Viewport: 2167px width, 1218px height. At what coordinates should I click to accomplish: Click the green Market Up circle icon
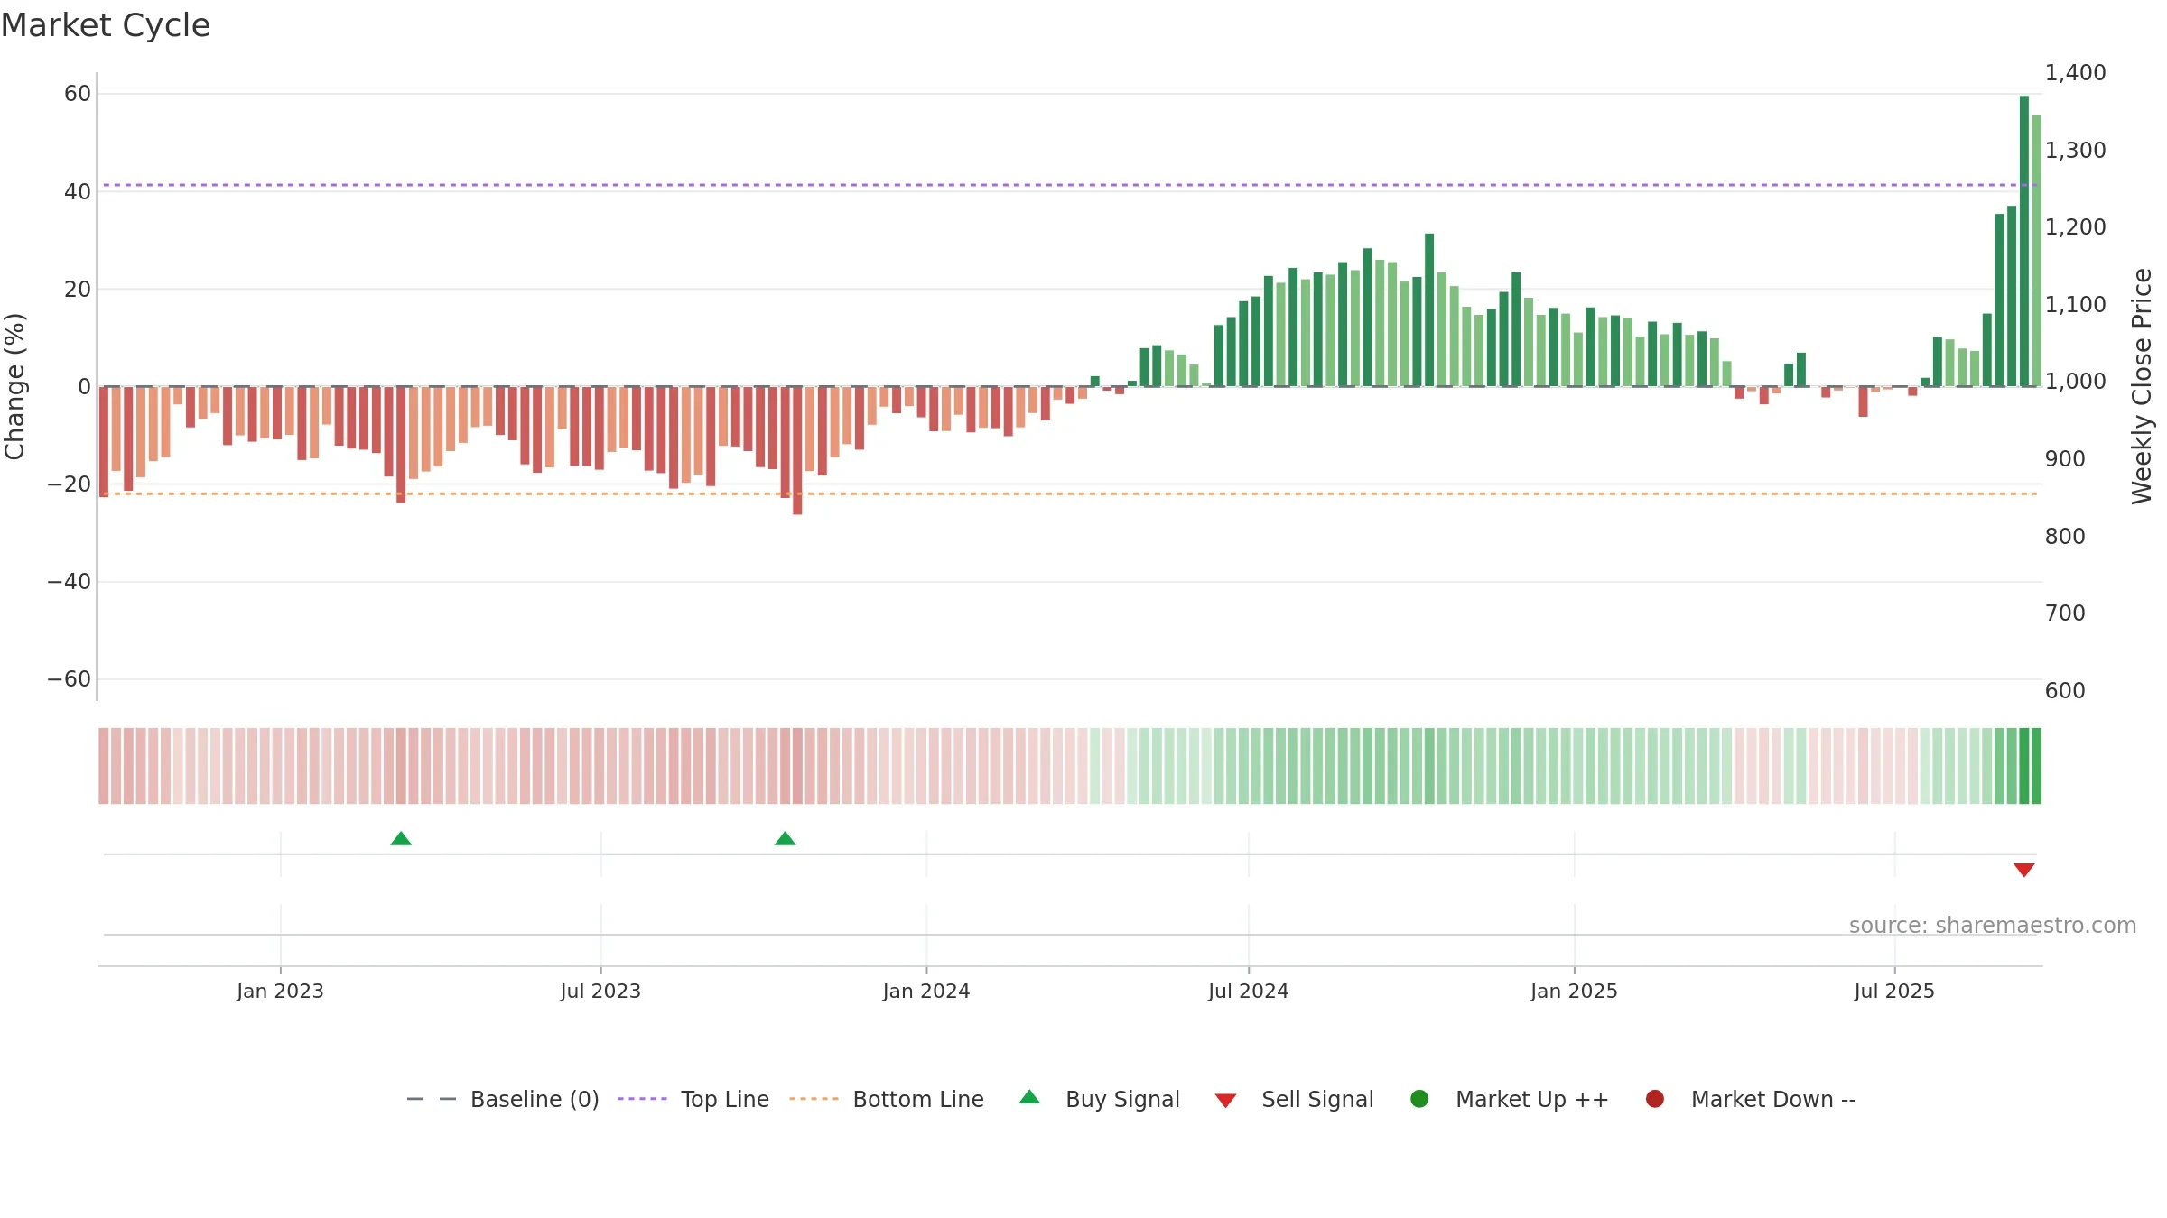(x=1419, y=1099)
